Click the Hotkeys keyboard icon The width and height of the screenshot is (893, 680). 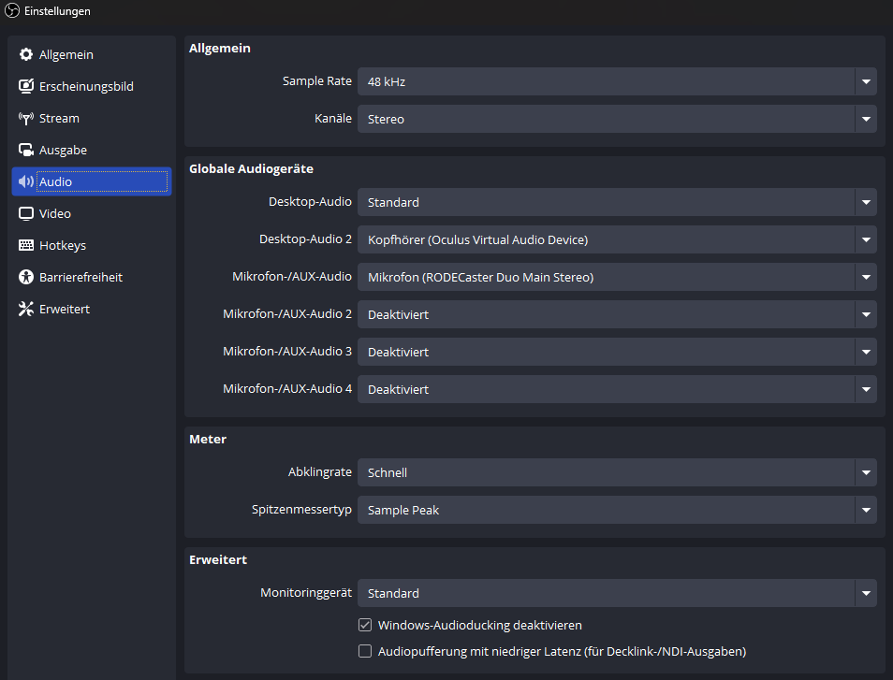click(26, 246)
